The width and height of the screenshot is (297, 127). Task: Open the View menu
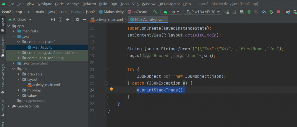tap(30, 4)
